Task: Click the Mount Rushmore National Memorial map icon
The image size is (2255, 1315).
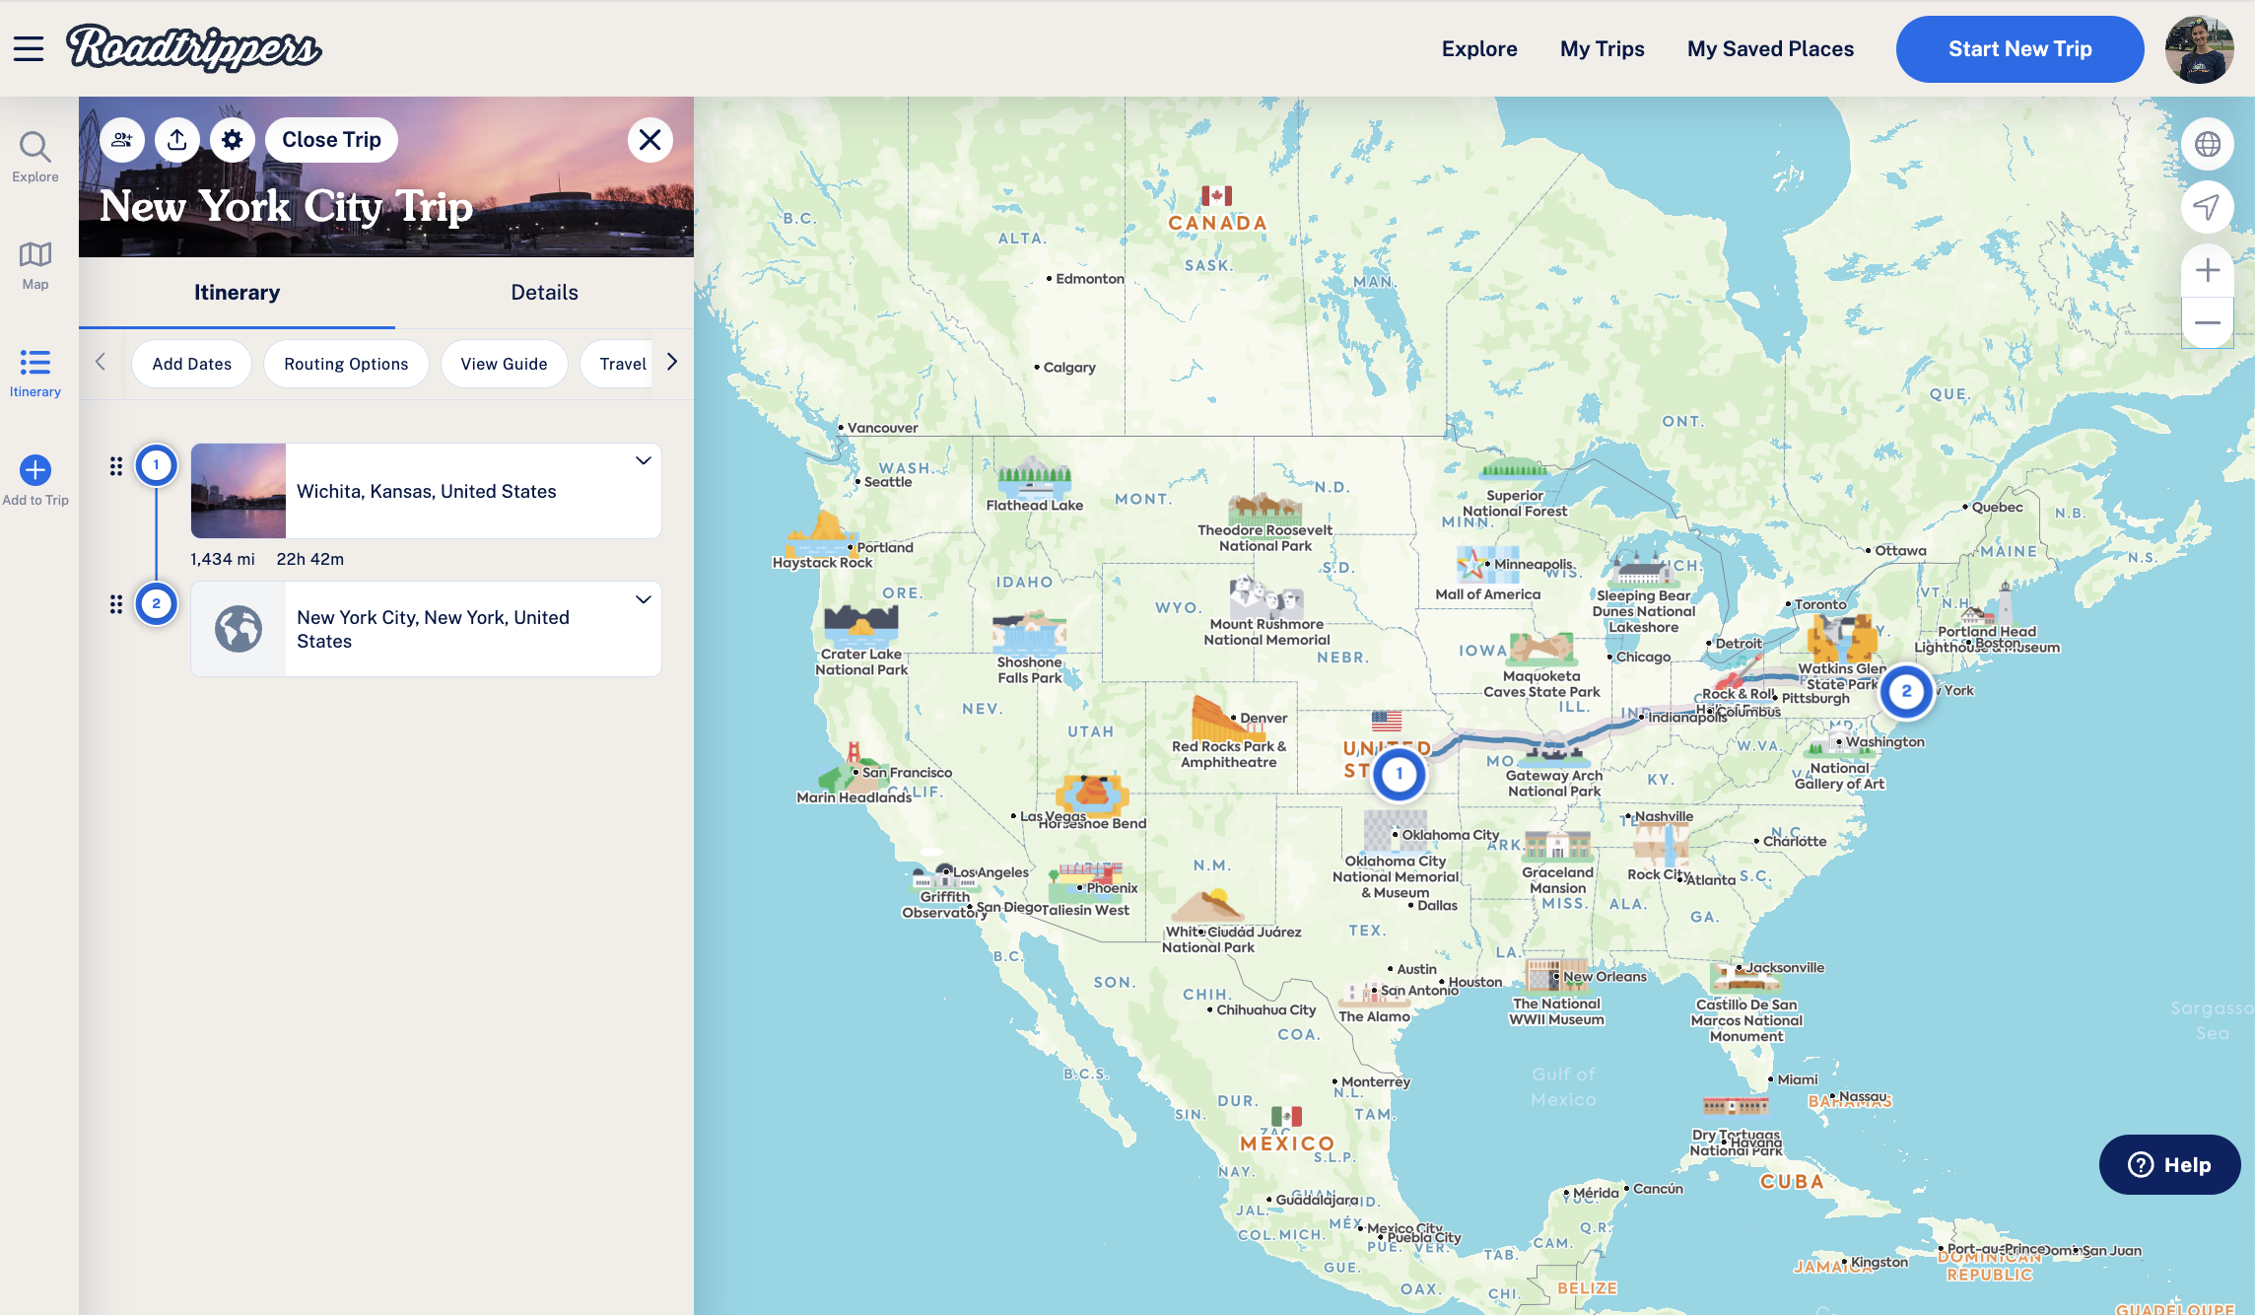Action: (1266, 597)
